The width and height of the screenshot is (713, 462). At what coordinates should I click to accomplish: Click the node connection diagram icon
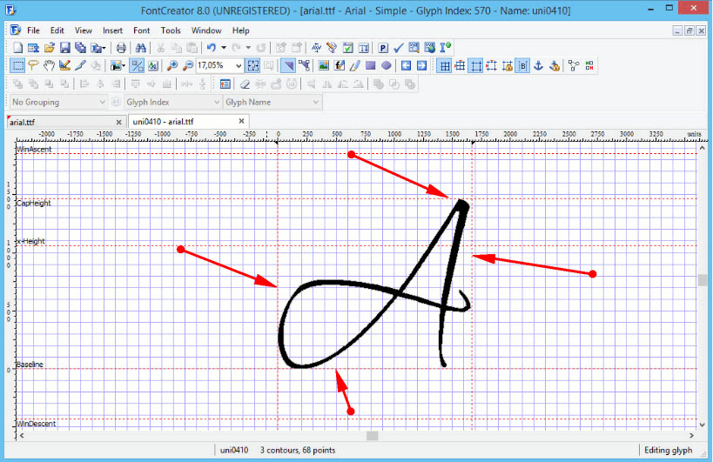click(574, 66)
